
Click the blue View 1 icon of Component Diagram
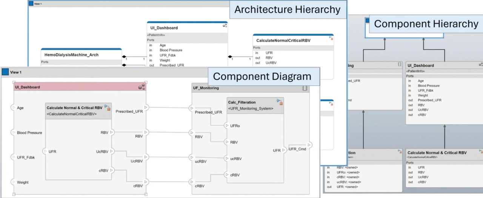click(x=5, y=72)
